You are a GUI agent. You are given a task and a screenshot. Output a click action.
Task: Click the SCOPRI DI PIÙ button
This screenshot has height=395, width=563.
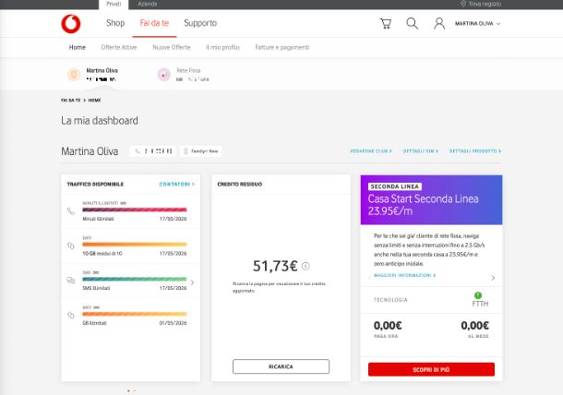pyautogui.click(x=431, y=369)
